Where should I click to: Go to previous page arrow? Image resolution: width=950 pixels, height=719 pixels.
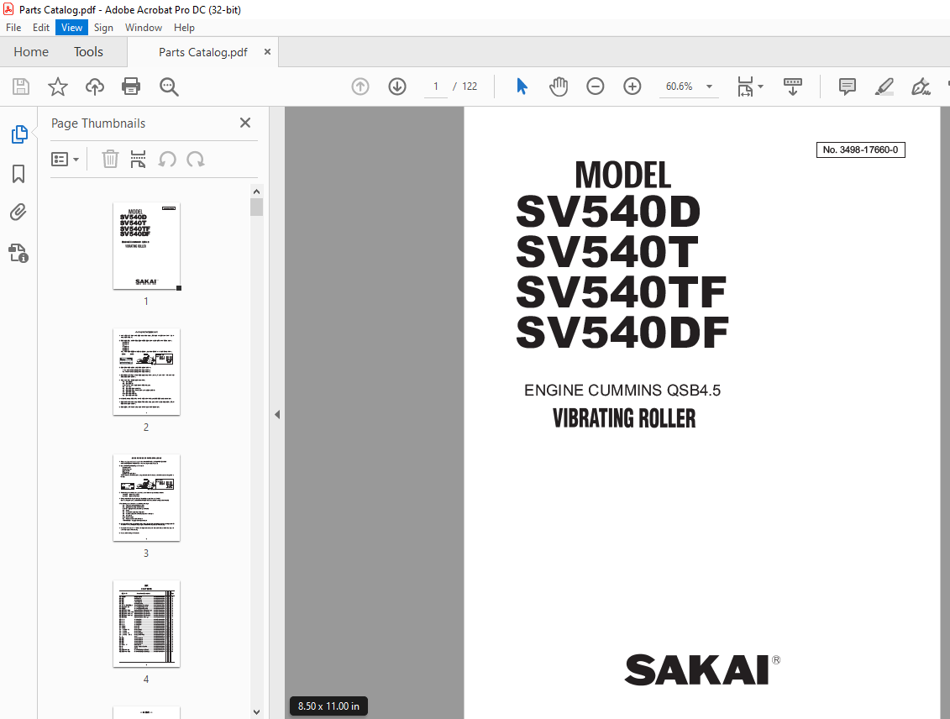pos(360,87)
